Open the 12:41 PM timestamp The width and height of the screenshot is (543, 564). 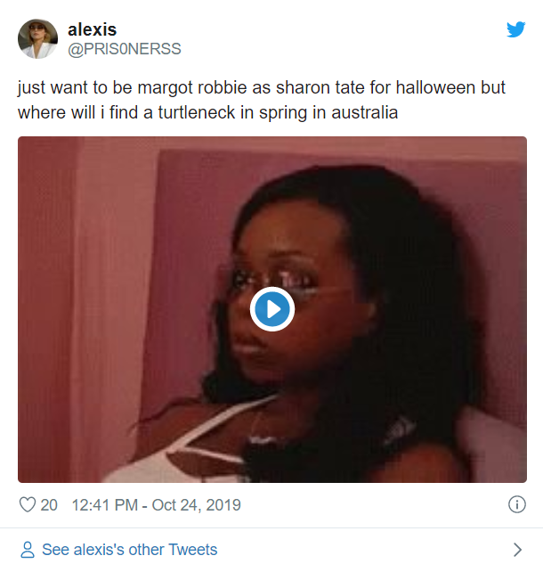pyautogui.click(x=104, y=505)
